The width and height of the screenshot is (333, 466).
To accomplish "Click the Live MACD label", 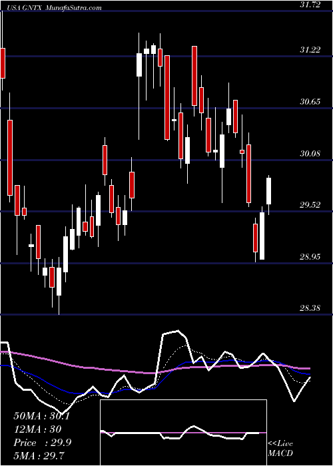I will [280, 449].
